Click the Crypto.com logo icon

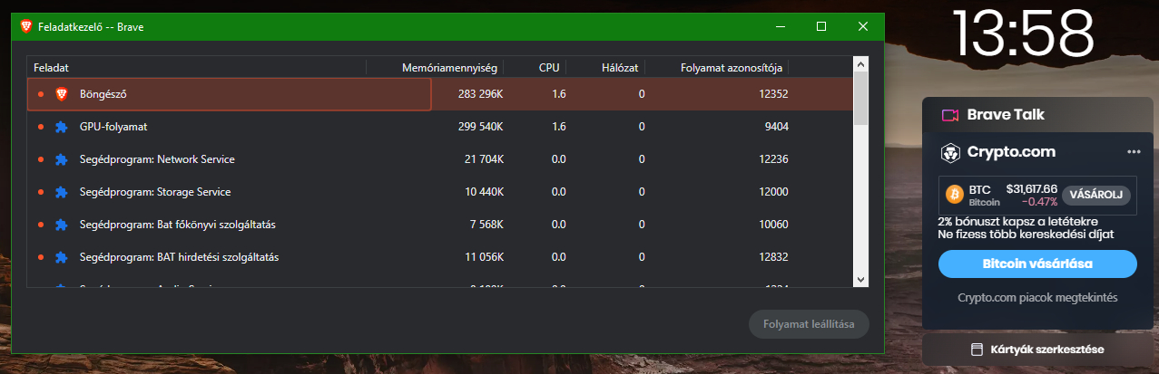coord(950,152)
